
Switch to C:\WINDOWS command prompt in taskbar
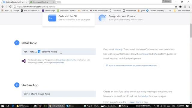coord(144,106)
